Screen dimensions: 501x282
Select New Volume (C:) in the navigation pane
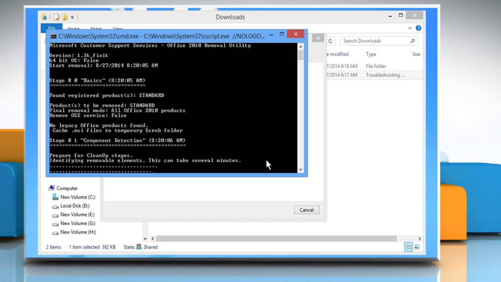pyautogui.click(x=77, y=197)
